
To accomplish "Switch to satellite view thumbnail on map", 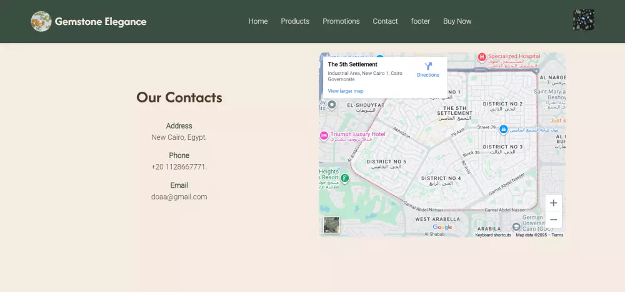I will tap(332, 225).
